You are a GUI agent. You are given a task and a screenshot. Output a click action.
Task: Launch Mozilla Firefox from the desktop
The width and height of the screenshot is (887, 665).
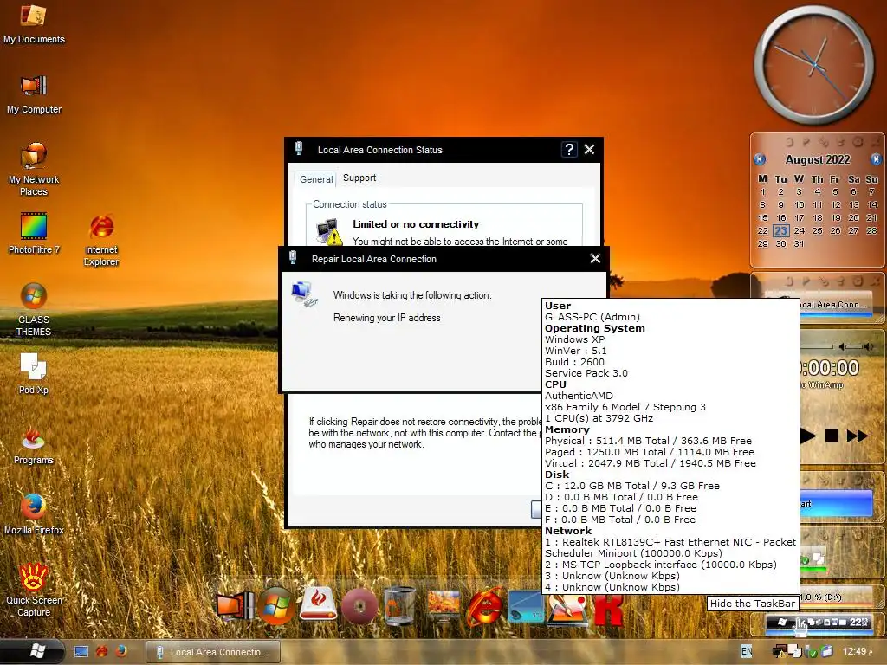(34, 513)
